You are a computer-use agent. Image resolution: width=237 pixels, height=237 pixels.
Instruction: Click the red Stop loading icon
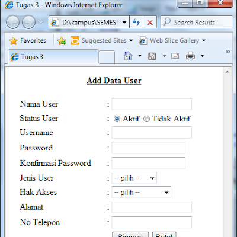(x=150, y=22)
